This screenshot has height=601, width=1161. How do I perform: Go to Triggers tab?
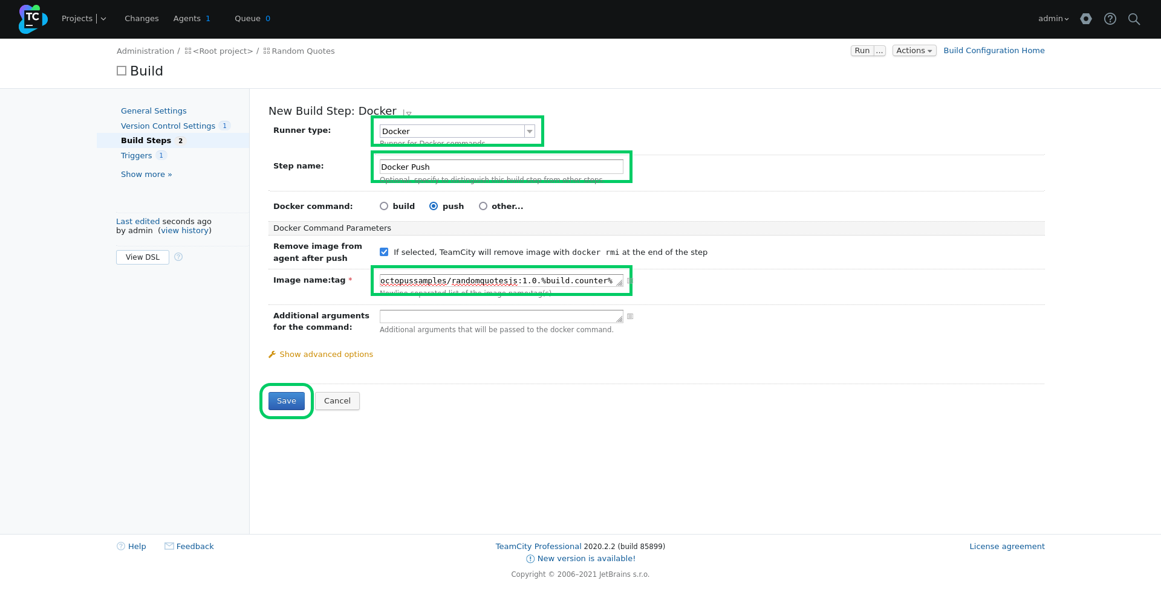click(x=137, y=155)
